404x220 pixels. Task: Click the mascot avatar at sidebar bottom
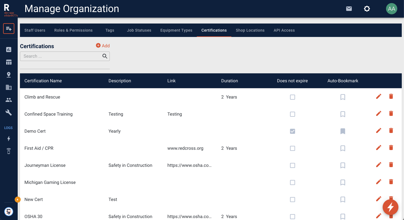coord(9,212)
